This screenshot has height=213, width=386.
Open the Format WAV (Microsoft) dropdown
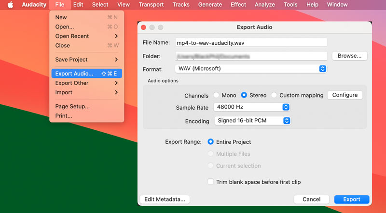pyautogui.click(x=251, y=69)
